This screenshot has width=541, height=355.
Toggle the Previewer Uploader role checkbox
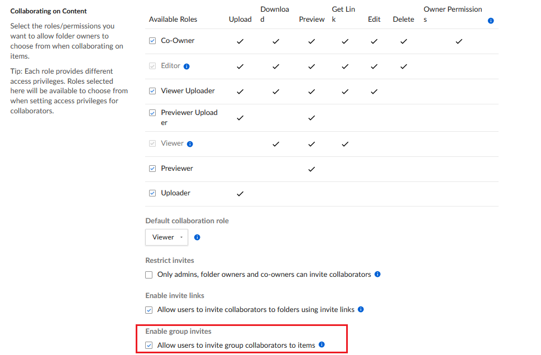coord(152,113)
